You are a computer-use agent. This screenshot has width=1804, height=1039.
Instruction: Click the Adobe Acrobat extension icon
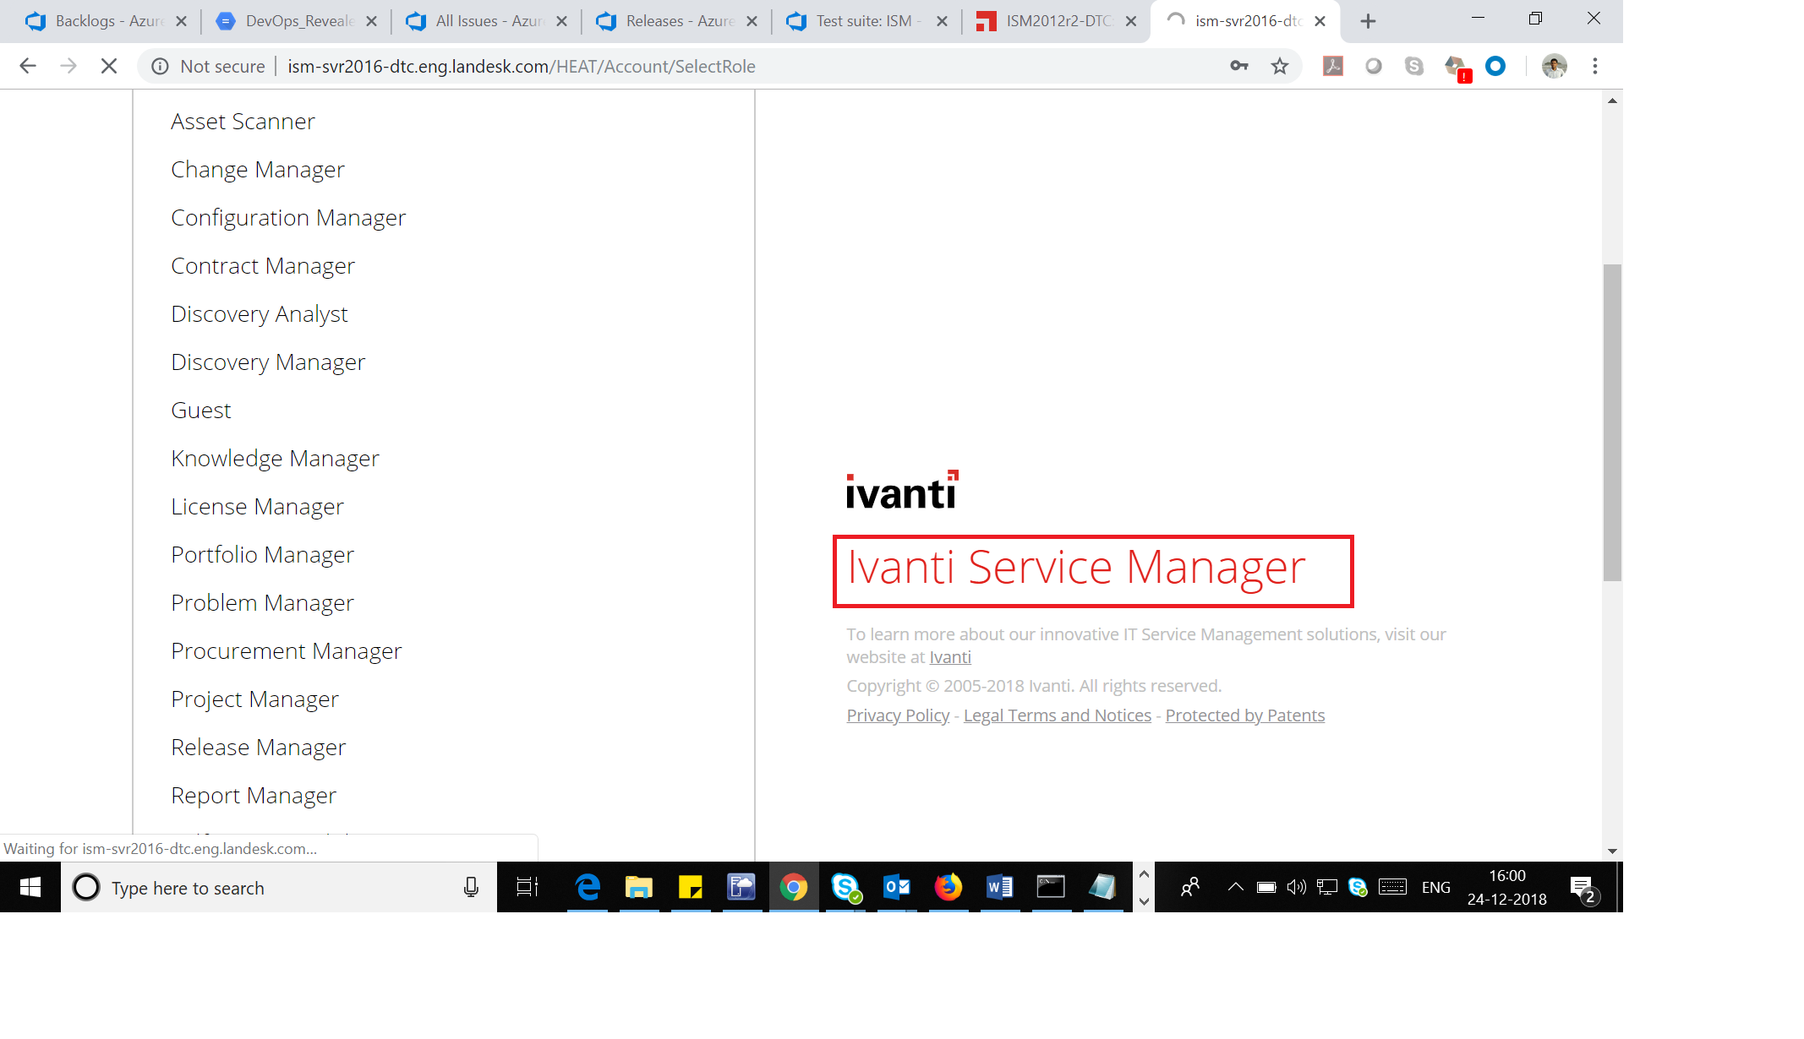1333,66
